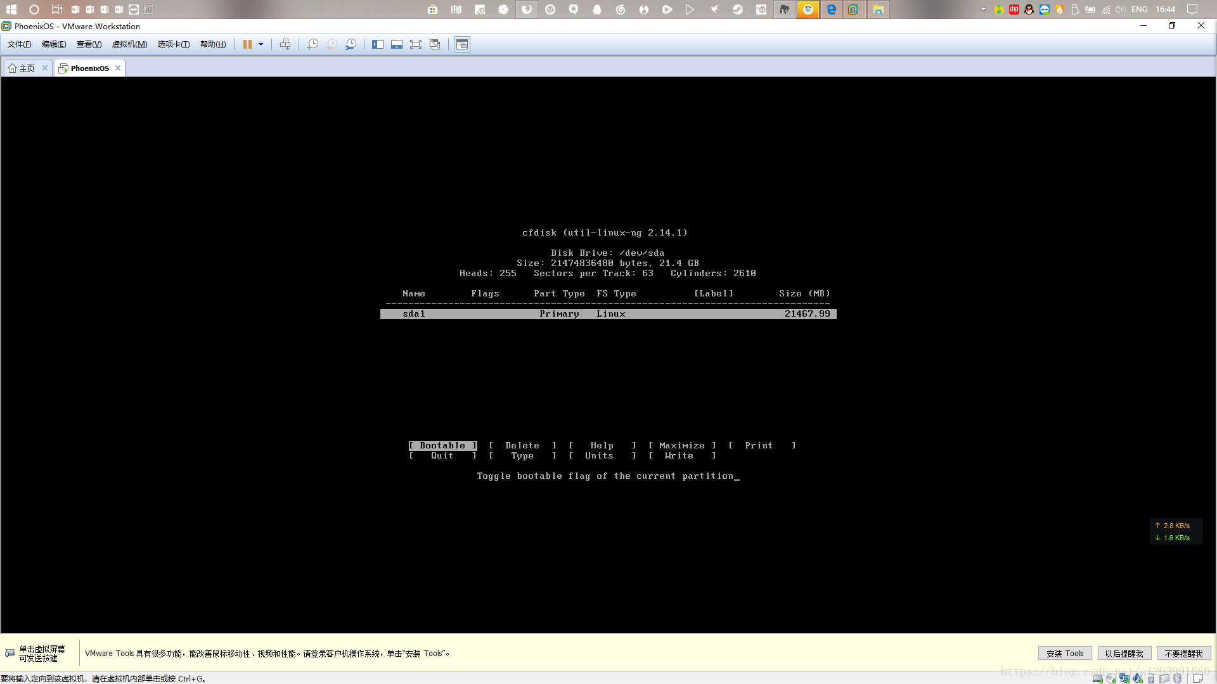This screenshot has height=684, width=1217.
Task: Open the power options dropdown arrow
Action: coord(261,44)
